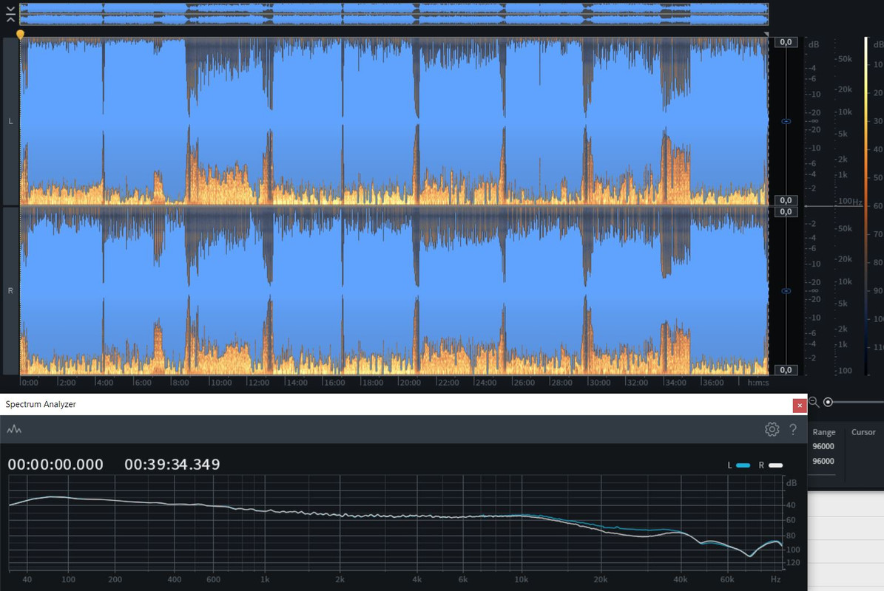
Task: Click the Cursor column header
Action: 863,432
